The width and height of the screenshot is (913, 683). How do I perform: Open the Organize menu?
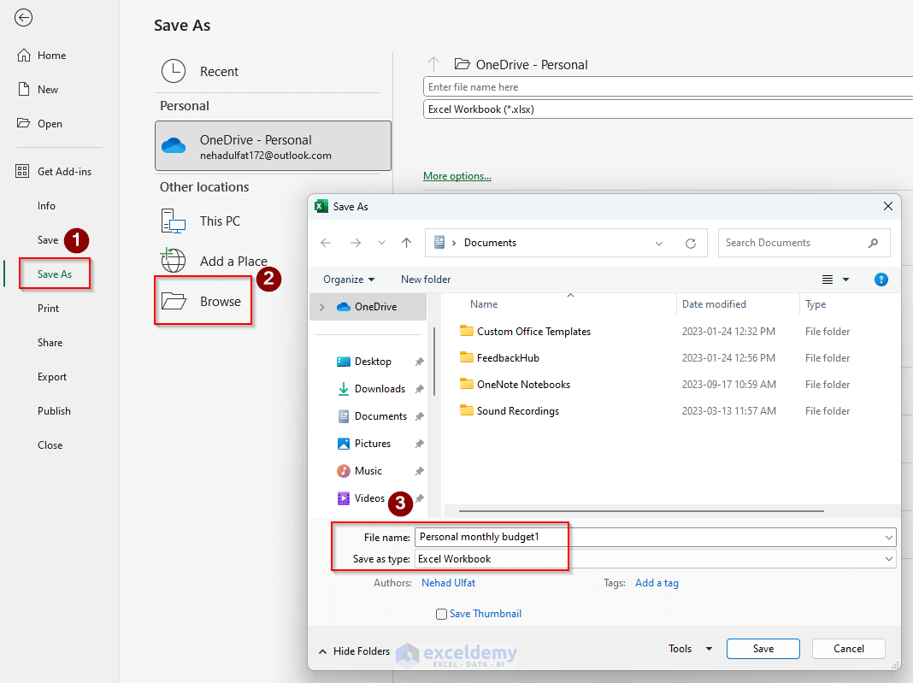349,280
